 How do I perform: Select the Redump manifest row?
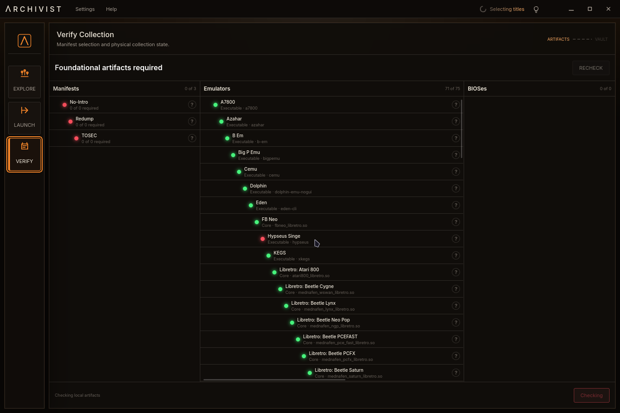click(x=125, y=121)
